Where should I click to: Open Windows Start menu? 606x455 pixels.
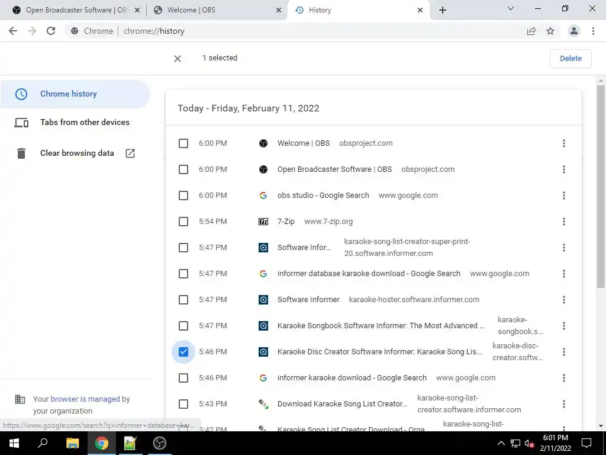pos(14,443)
